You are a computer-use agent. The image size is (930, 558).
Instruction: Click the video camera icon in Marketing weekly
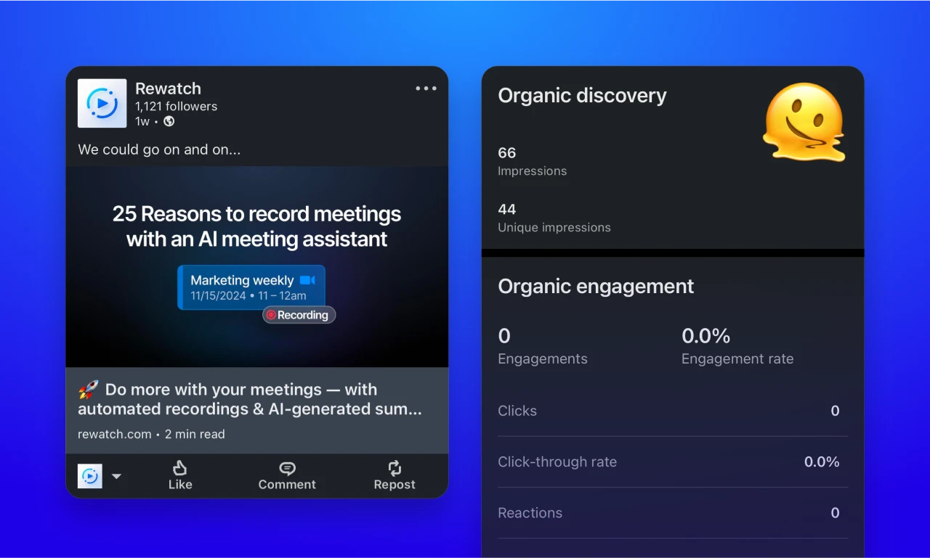point(307,280)
